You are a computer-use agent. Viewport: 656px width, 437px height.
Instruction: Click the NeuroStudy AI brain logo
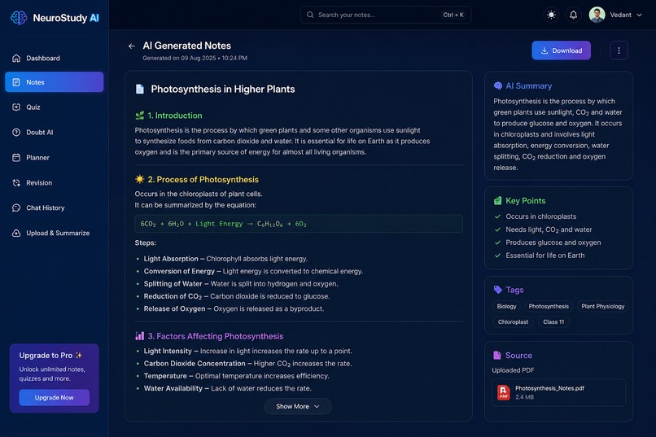coord(19,18)
